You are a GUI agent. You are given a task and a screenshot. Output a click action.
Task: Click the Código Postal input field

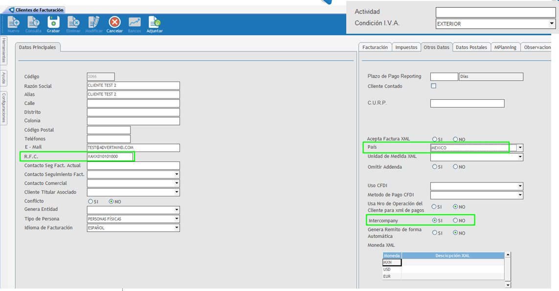pos(109,130)
